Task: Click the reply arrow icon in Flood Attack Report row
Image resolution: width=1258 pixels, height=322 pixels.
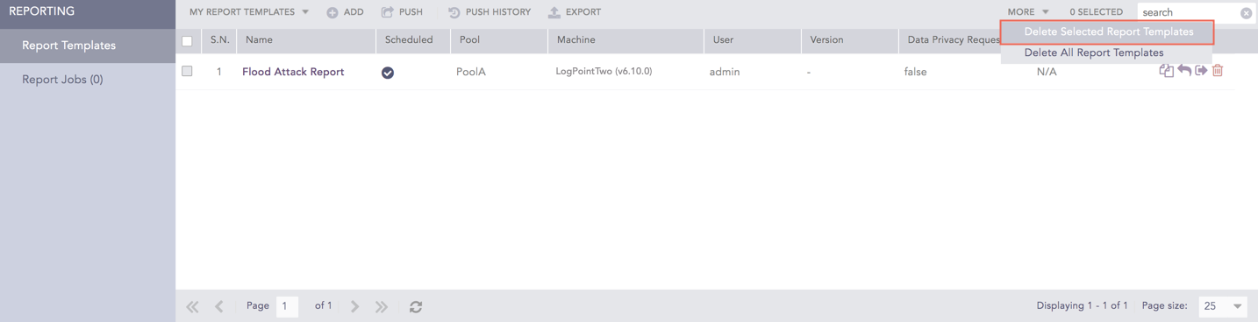Action: (1184, 71)
